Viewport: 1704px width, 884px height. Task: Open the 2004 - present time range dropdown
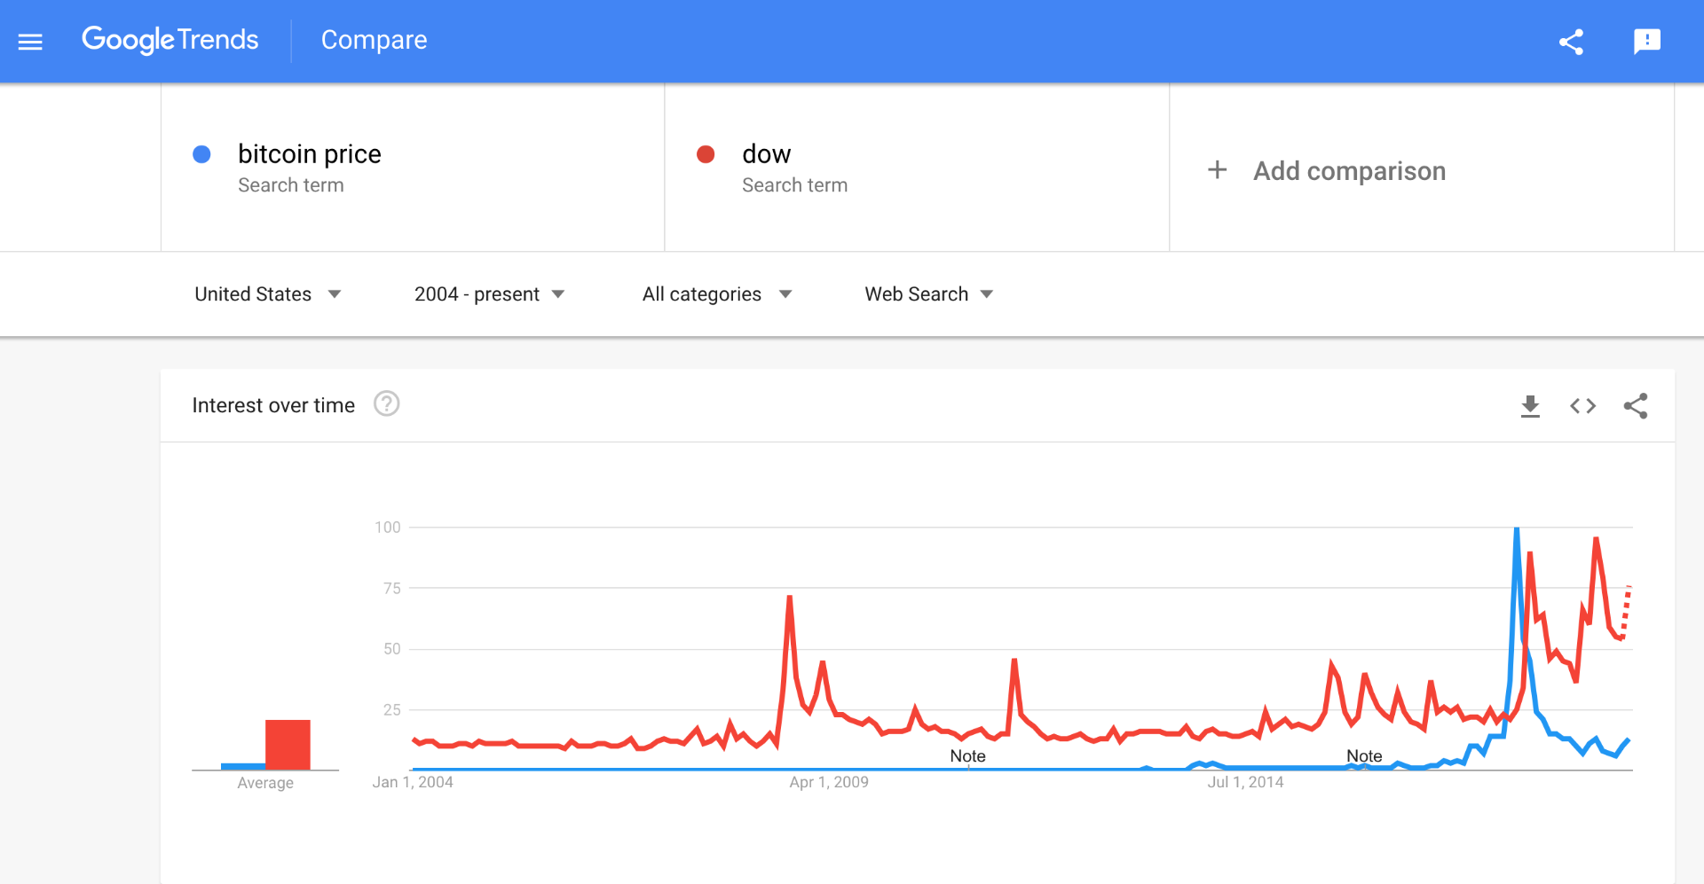point(489,294)
